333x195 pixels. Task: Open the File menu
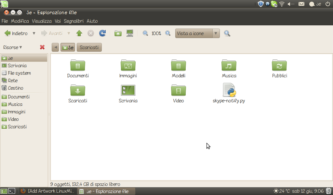click(5, 21)
